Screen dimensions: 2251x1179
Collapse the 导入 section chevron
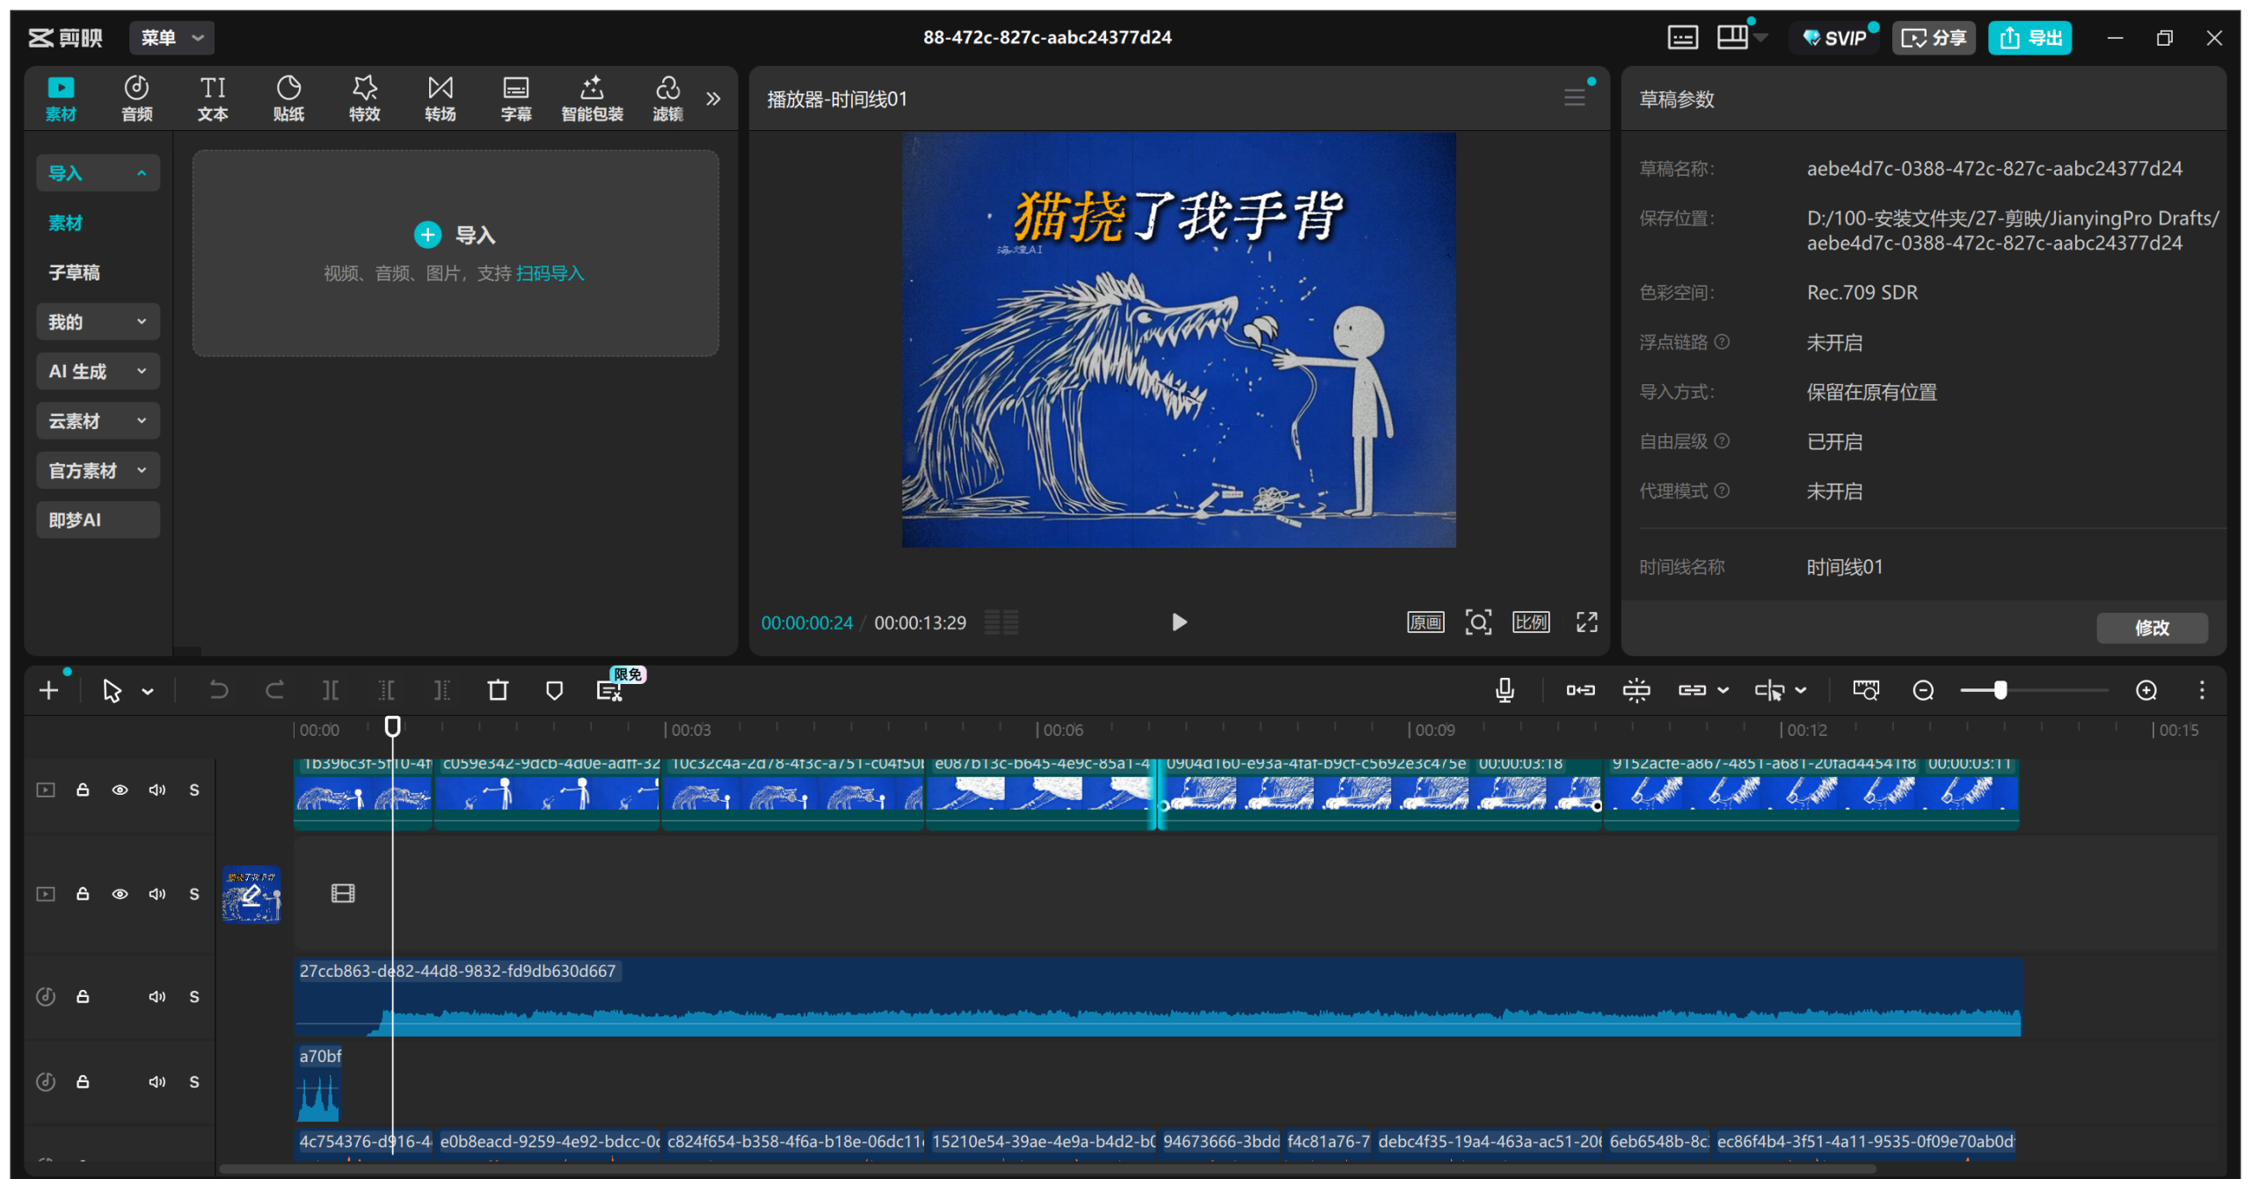142,172
